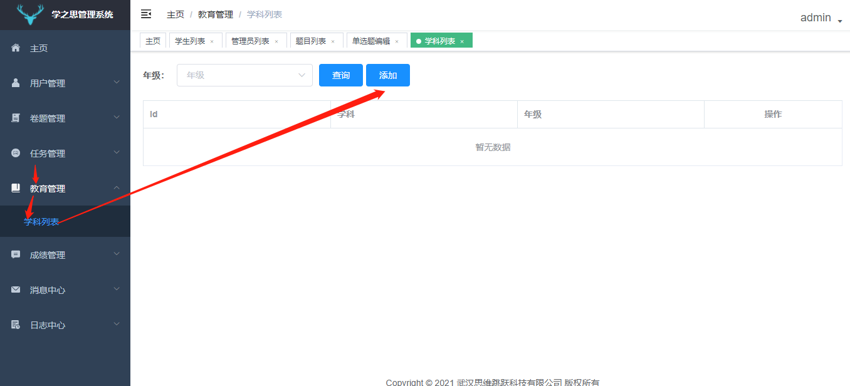Click the 学之思管理系统 title text
Image resolution: width=850 pixels, height=386 pixels.
(x=82, y=14)
